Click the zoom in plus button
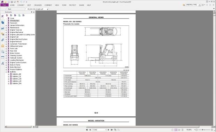The width and height of the screenshot is (216, 132). [x=212, y=130]
